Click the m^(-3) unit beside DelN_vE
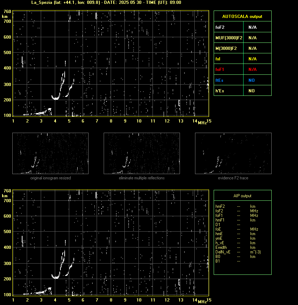298x305 pixels. [x=255, y=252]
